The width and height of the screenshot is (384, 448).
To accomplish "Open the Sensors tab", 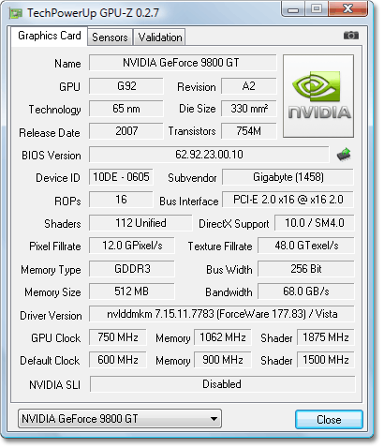I will coord(110,37).
